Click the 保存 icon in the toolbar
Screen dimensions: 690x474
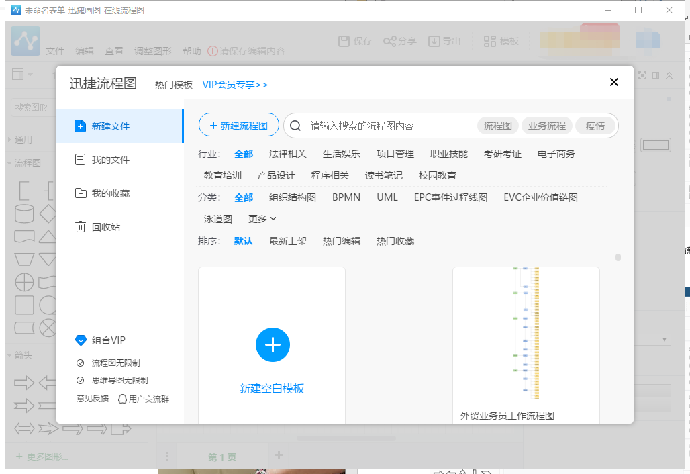tap(344, 41)
